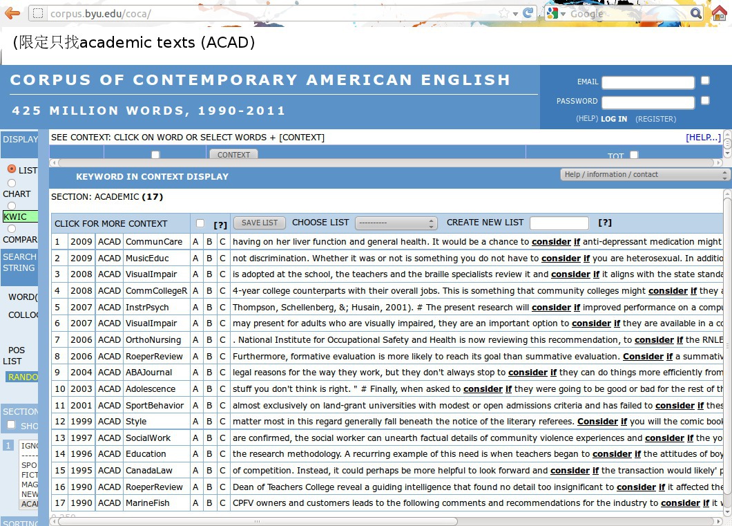Click CommunCare source in row 1
Viewport: 732px width, 526px height.
[x=154, y=241]
